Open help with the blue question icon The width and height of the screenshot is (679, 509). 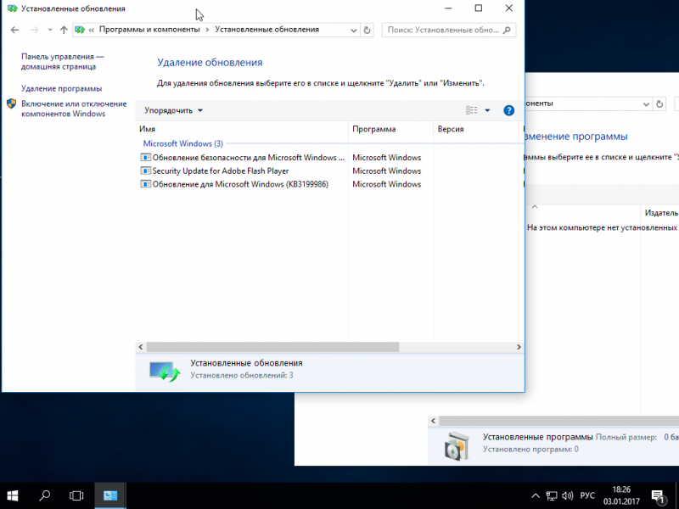tap(508, 110)
